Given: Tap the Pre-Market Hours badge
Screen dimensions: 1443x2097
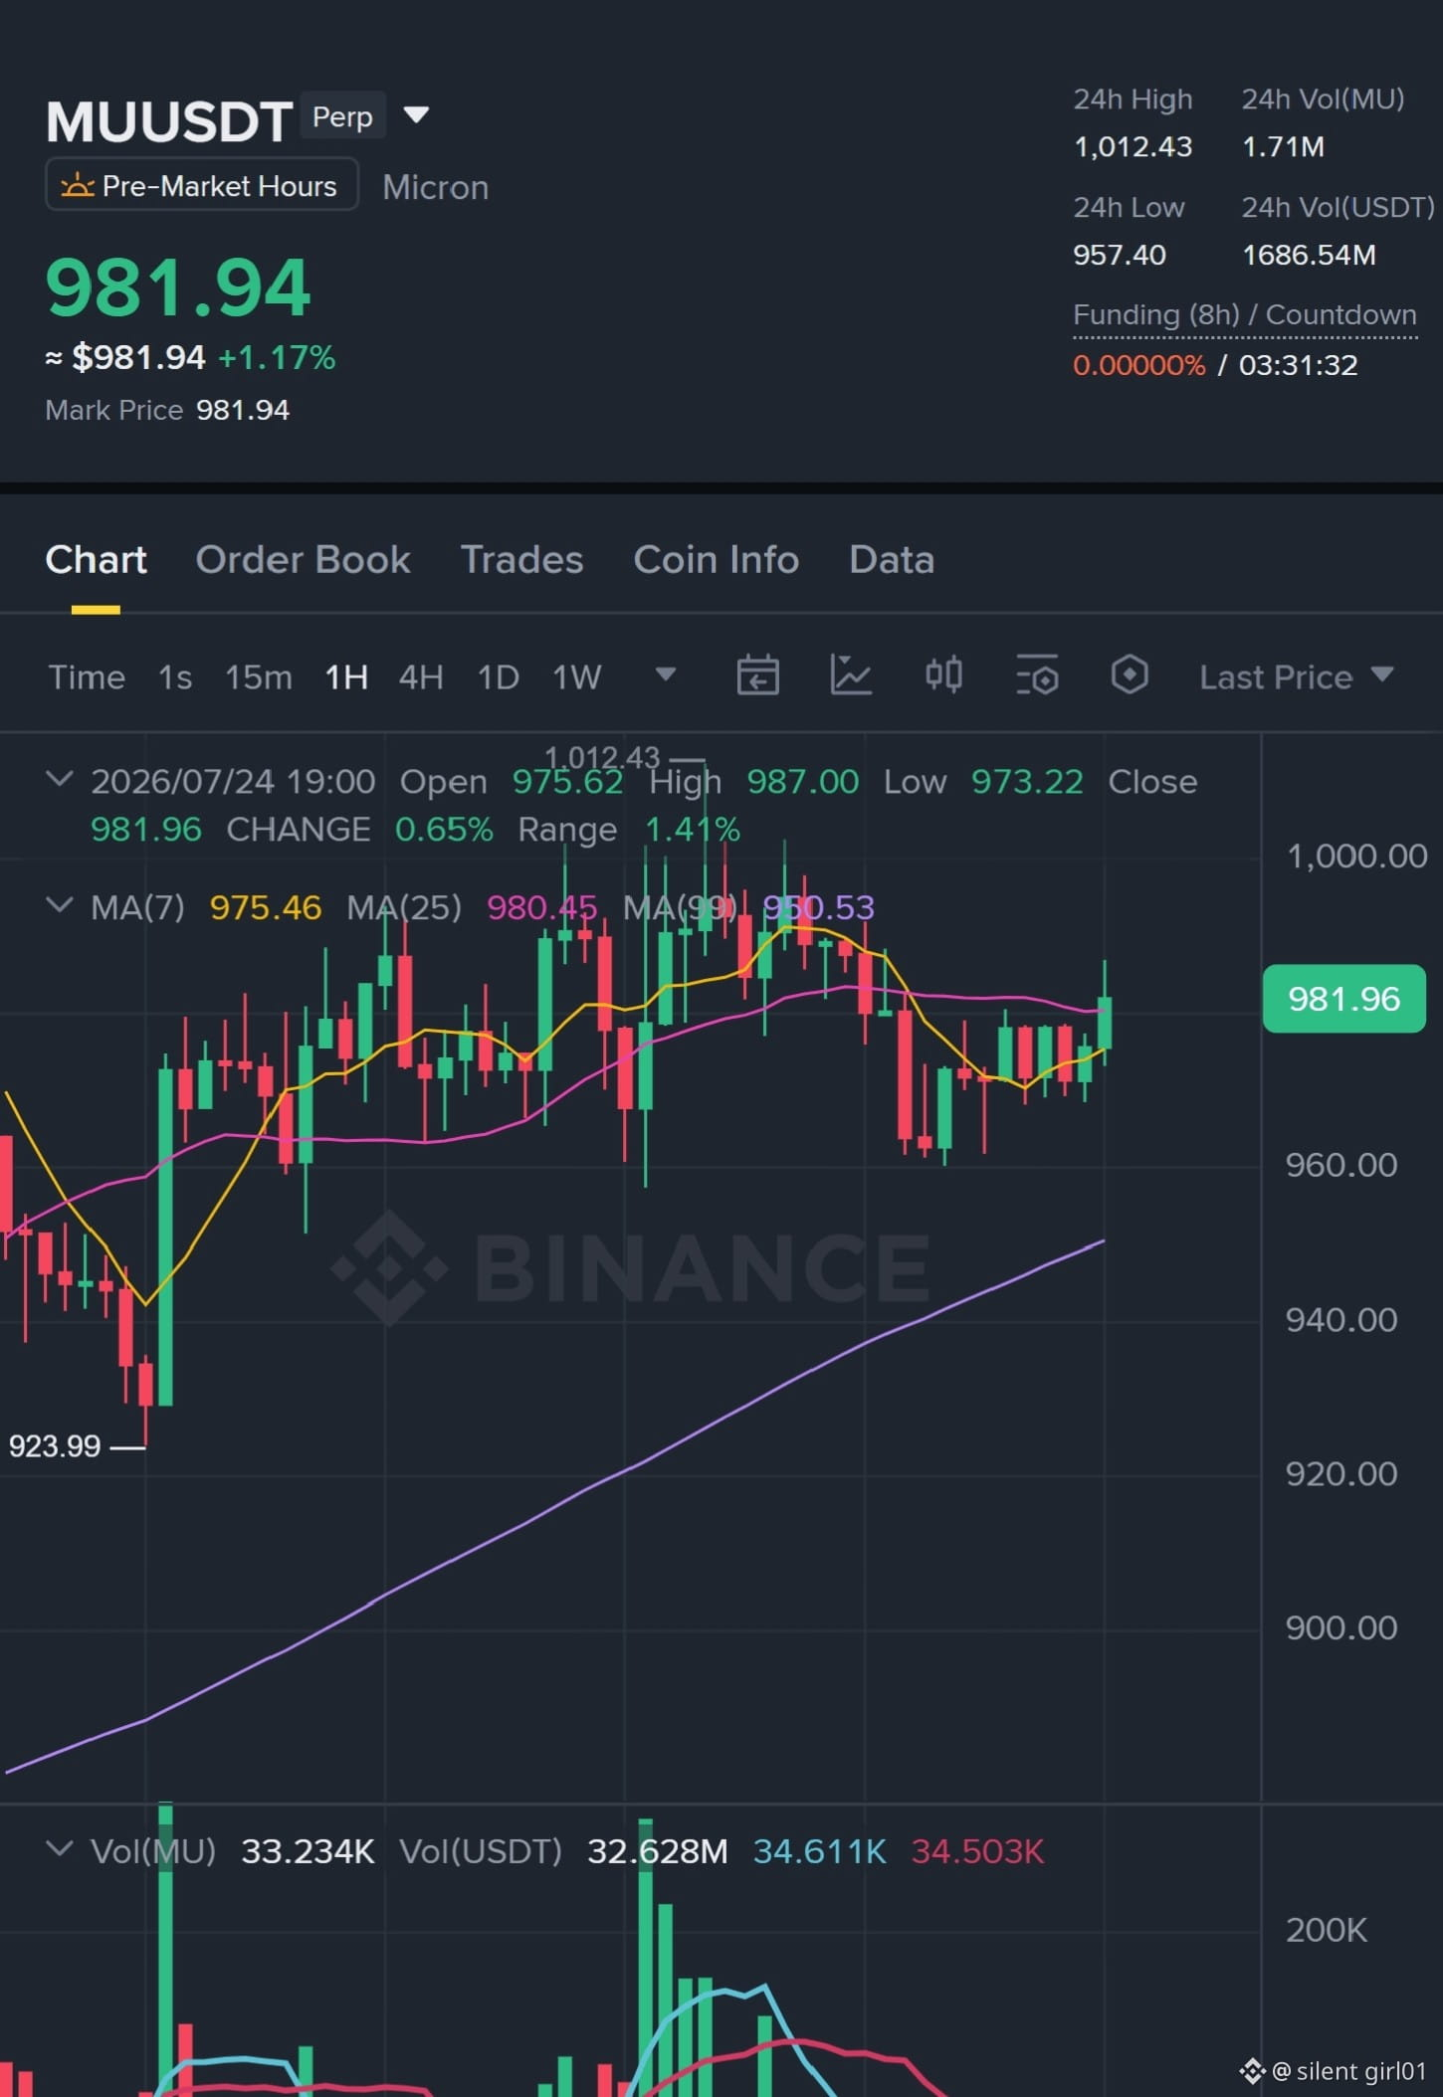Looking at the screenshot, I should [x=202, y=185].
